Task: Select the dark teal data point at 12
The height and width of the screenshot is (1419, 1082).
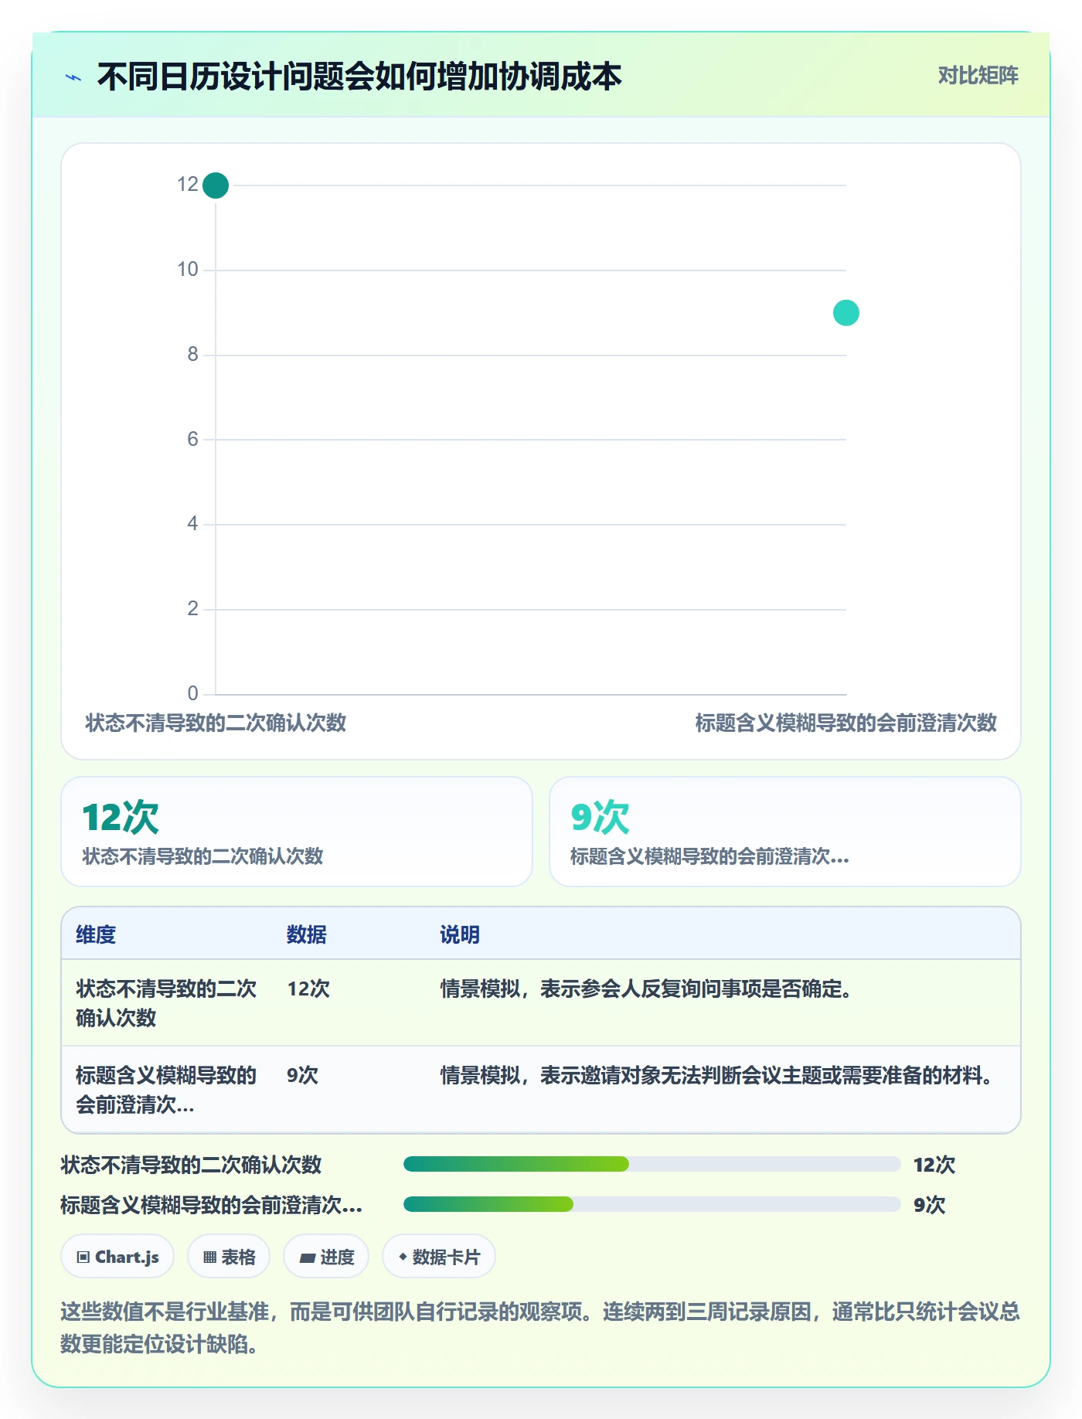Action: [x=216, y=185]
